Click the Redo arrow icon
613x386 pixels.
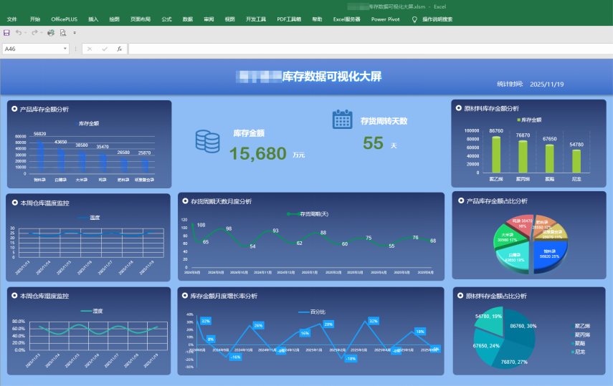pos(34,33)
